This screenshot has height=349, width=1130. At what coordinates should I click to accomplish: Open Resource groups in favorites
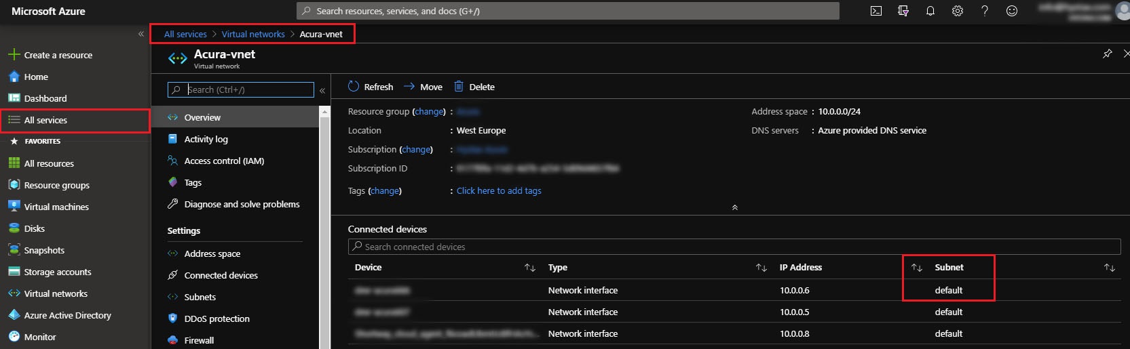[56, 185]
